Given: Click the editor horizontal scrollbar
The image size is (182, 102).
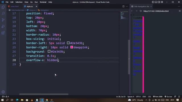Looking at the screenshot, I should [x=44, y=94].
